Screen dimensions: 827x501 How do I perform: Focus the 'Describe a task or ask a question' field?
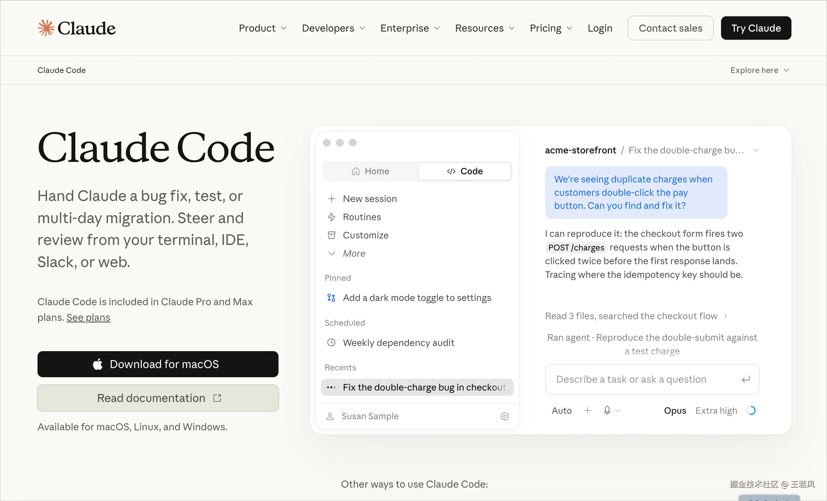[652, 379]
